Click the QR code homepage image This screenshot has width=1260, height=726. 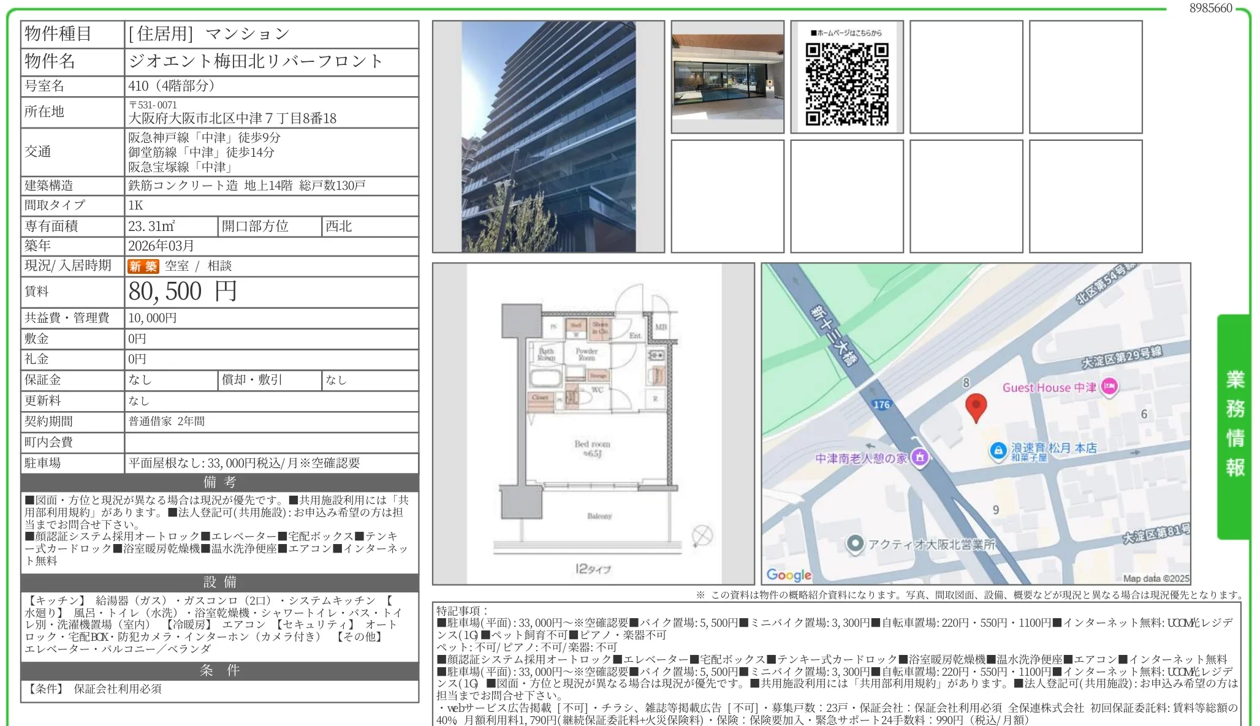[846, 84]
